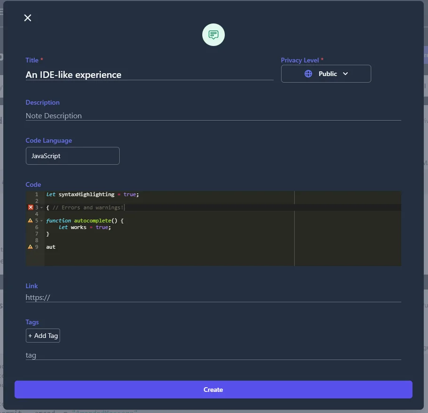Click the red error icon on line 3
Screen dimensions: 428x413
31,207
